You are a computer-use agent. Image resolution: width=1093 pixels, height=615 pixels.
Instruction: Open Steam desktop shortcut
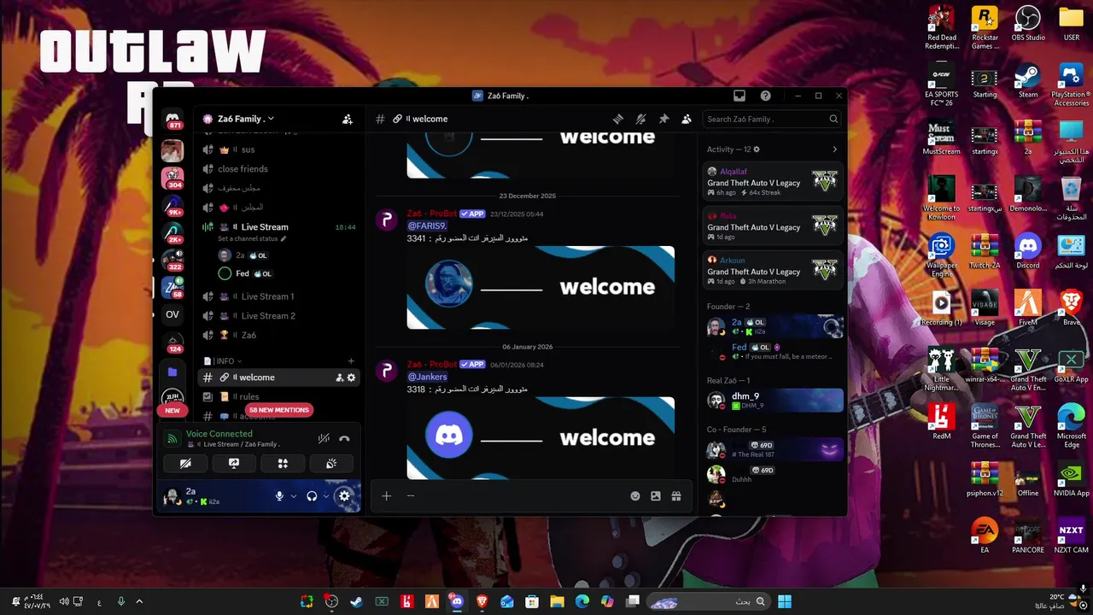pyautogui.click(x=1028, y=81)
